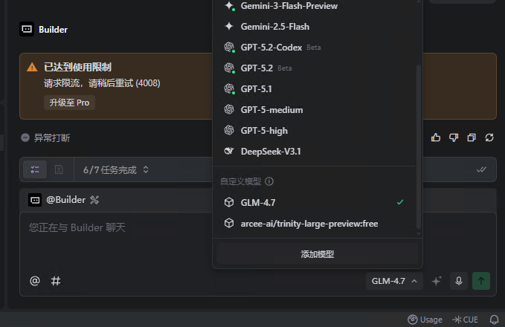The height and width of the screenshot is (327, 505).
Task: Choose DeepSeek-V3.1 model
Action: pyautogui.click(x=270, y=152)
